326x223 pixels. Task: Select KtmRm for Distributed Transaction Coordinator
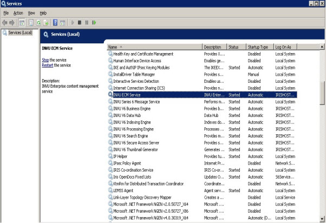pyautogui.click(x=148, y=183)
